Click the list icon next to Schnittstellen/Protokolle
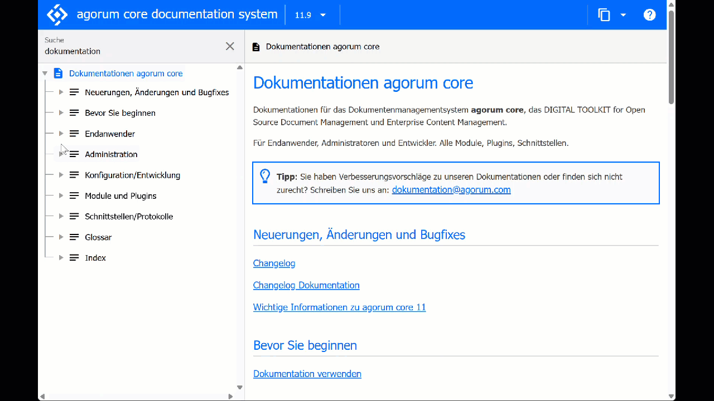The height and width of the screenshot is (401, 714). tap(74, 216)
